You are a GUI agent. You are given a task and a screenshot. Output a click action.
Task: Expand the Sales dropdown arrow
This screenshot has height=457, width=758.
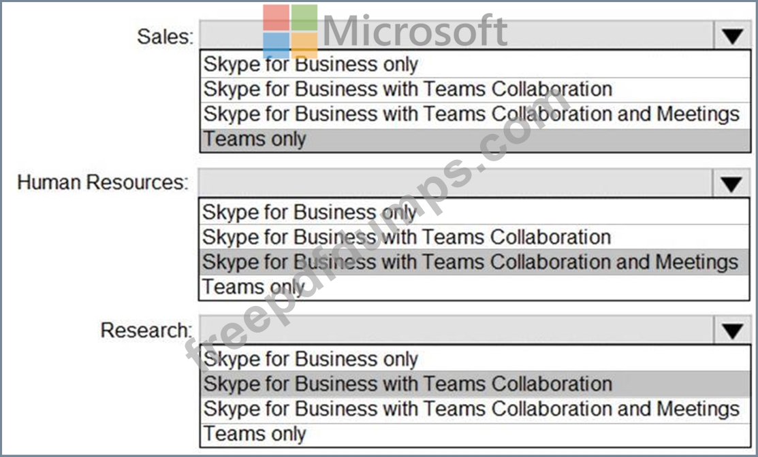pyautogui.click(x=732, y=36)
